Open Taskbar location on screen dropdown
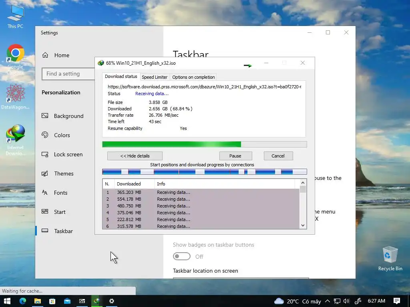Screen dimensions: 410x307 pyautogui.click(x=241, y=278)
